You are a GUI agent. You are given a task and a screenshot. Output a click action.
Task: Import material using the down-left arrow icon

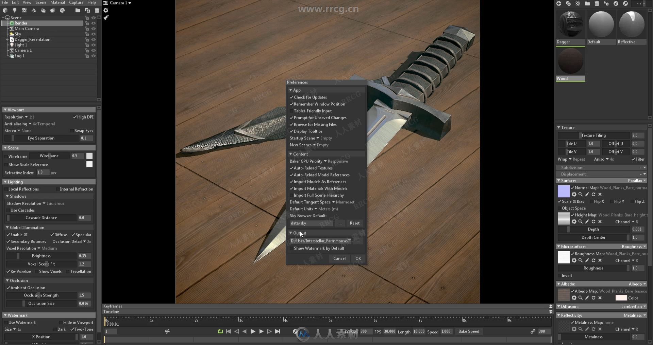pyautogui.click(x=616, y=3)
